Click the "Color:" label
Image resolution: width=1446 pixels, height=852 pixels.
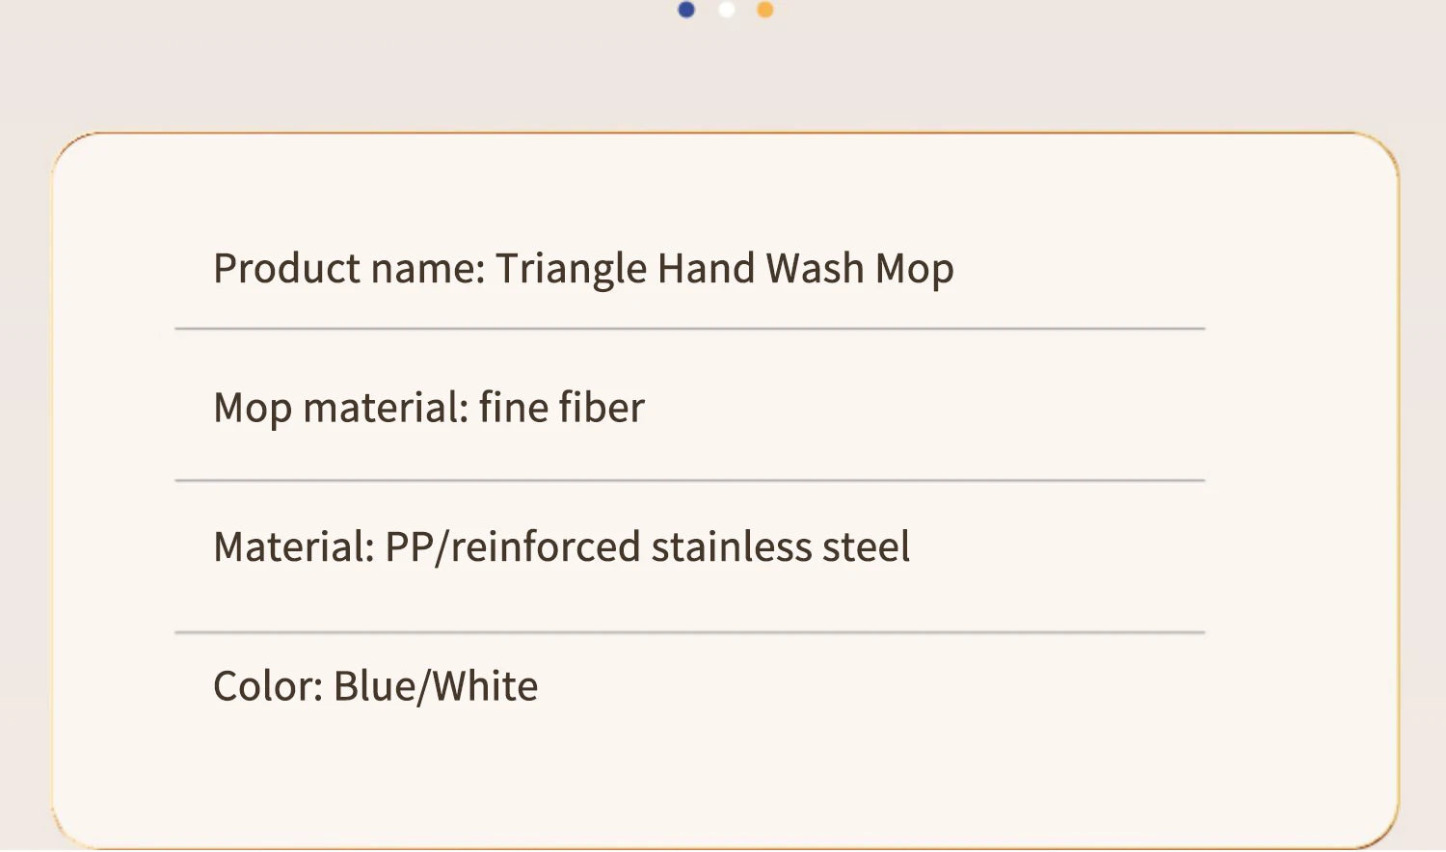(267, 687)
